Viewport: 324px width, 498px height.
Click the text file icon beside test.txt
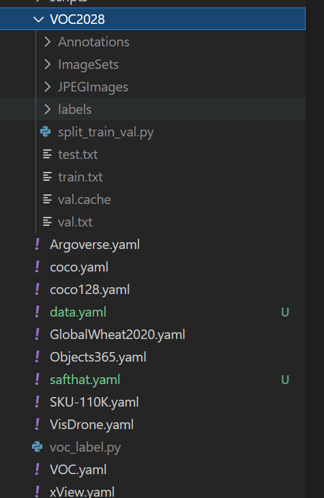pyautogui.click(x=47, y=154)
